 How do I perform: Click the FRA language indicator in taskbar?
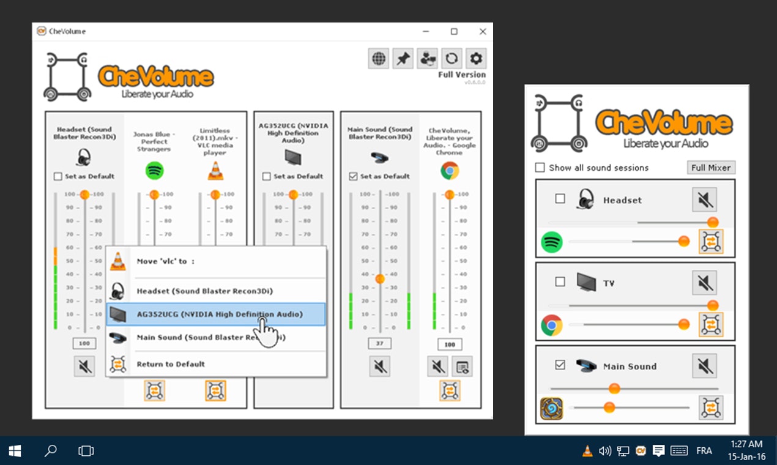click(704, 451)
